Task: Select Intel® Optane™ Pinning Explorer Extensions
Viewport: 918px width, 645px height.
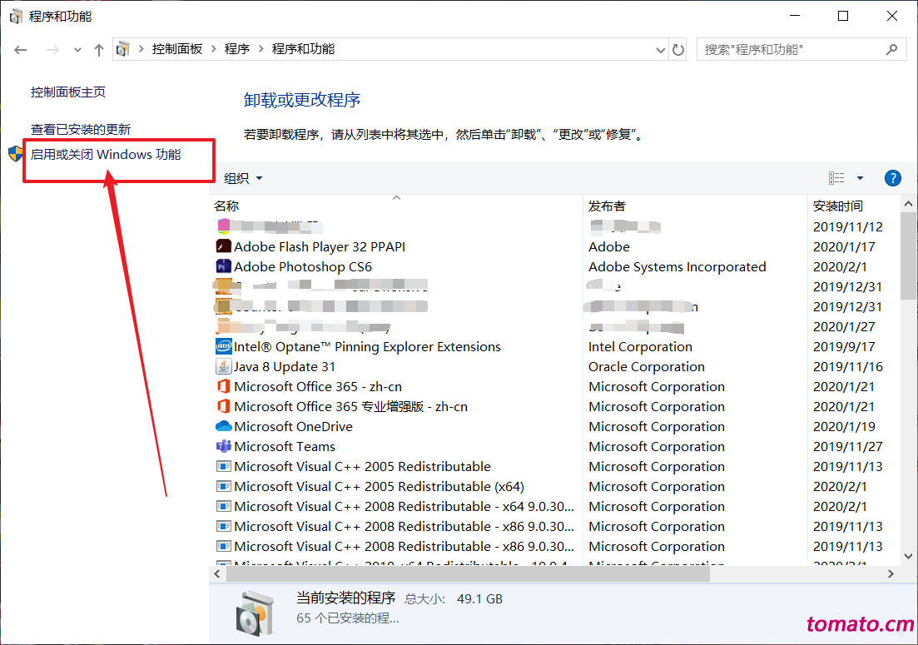Action: click(x=367, y=346)
